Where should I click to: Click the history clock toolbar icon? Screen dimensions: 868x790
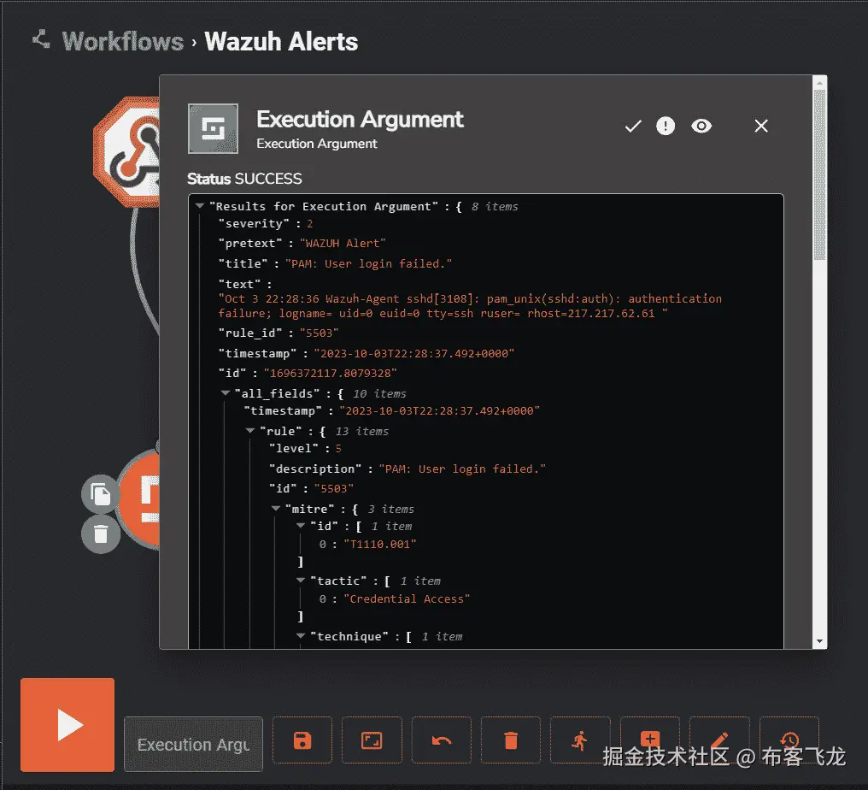[x=789, y=740]
